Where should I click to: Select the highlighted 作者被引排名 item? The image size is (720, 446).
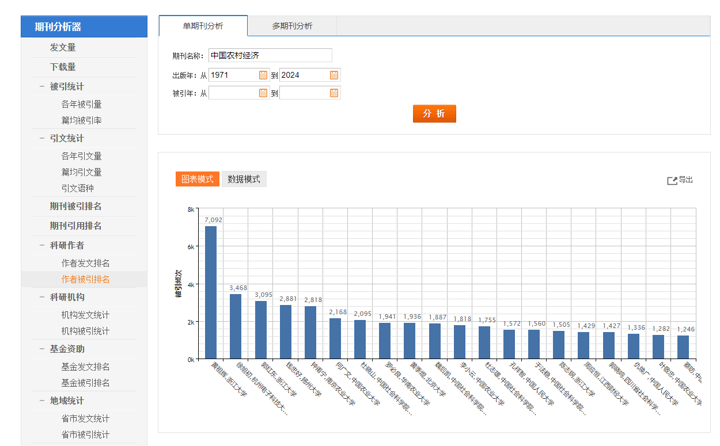[x=86, y=279]
